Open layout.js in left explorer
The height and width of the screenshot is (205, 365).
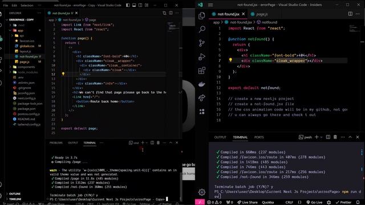coord(25,51)
